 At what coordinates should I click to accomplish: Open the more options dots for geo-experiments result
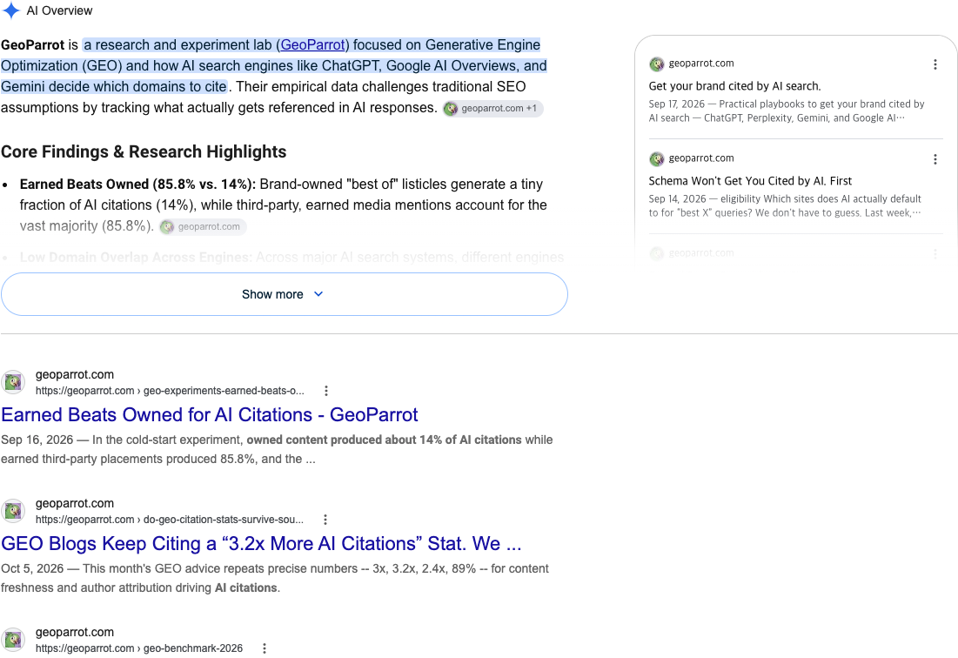point(325,391)
